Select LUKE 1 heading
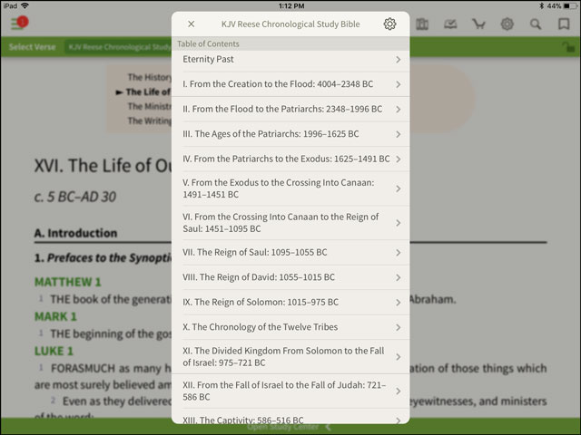 tap(54, 351)
